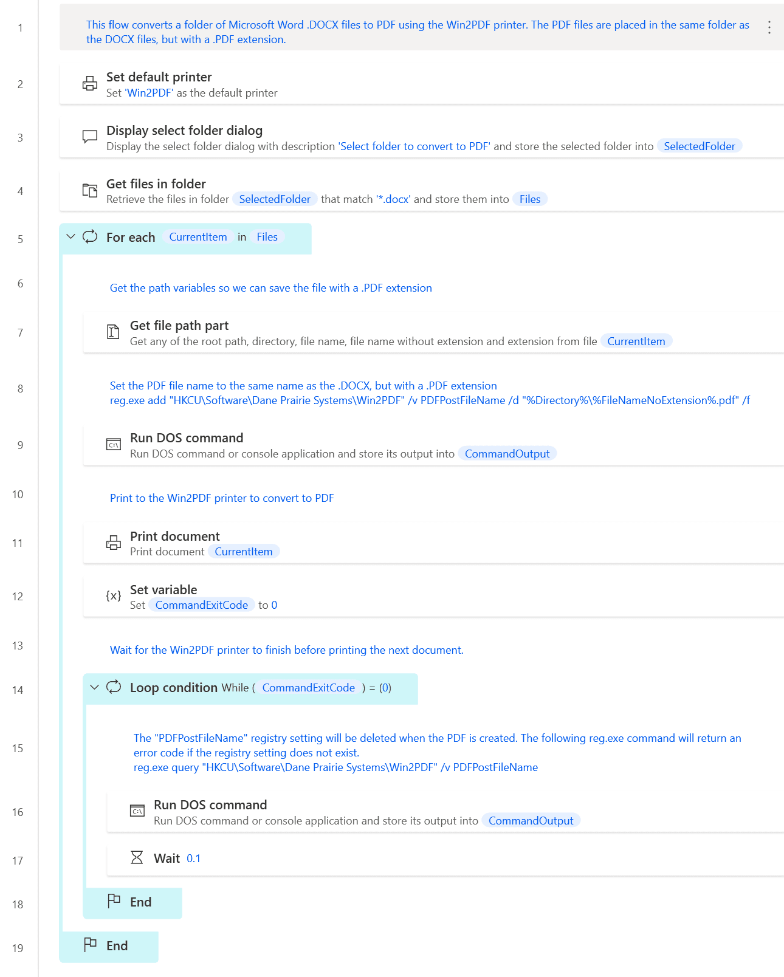The height and width of the screenshot is (977, 784).
Task: Click the Get file path part icon
Action: click(113, 332)
